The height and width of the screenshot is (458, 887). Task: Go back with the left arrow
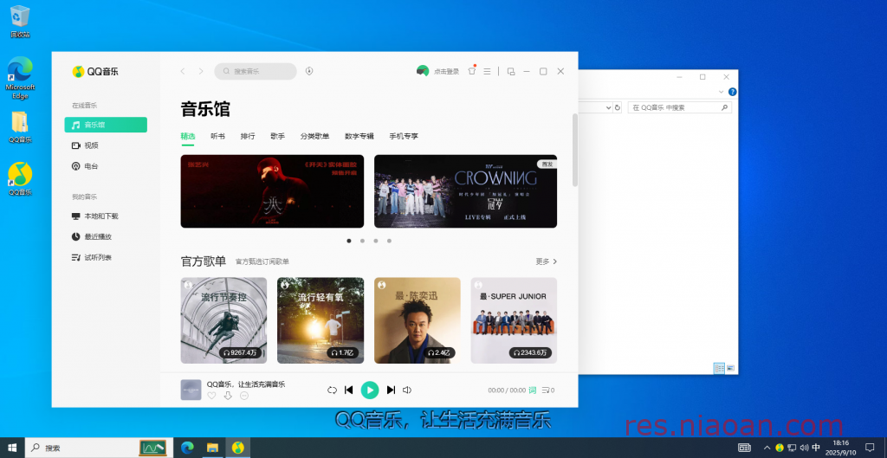point(182,71)
